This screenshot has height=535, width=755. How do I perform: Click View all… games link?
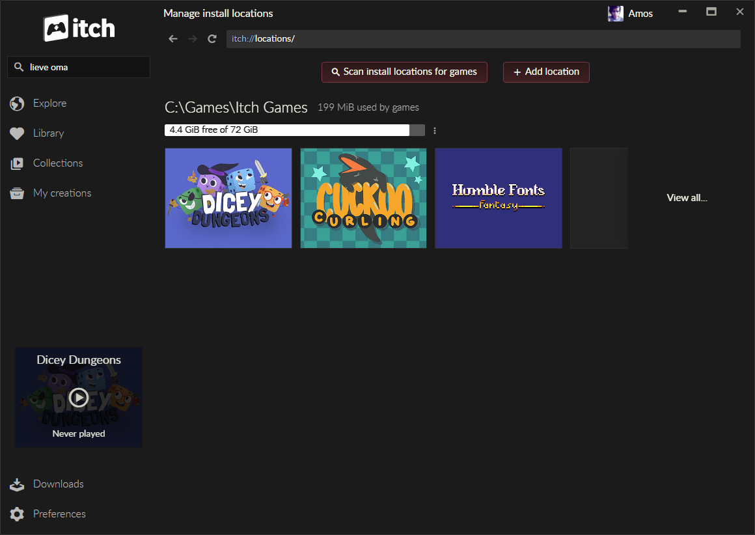click(687, 198)
